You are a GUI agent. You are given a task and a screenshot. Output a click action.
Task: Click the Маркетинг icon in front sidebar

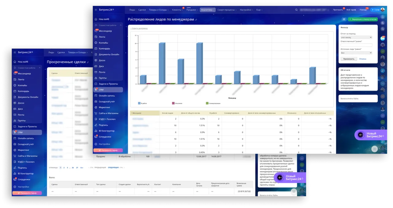coord(96,107)
